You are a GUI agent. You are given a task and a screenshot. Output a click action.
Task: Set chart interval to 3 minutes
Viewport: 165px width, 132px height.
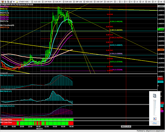click(121, 2)
